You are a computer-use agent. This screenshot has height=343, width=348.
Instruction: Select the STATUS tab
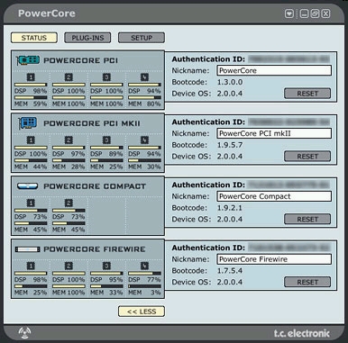click(x=34, y=38)
